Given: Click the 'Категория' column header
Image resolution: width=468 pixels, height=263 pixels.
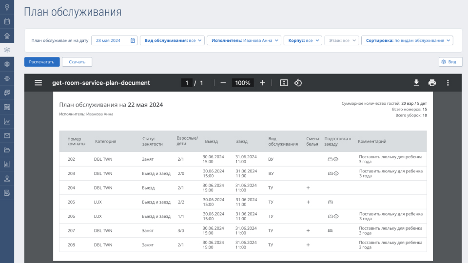Looking at the screenshot, I should click(x=106, y=141).
